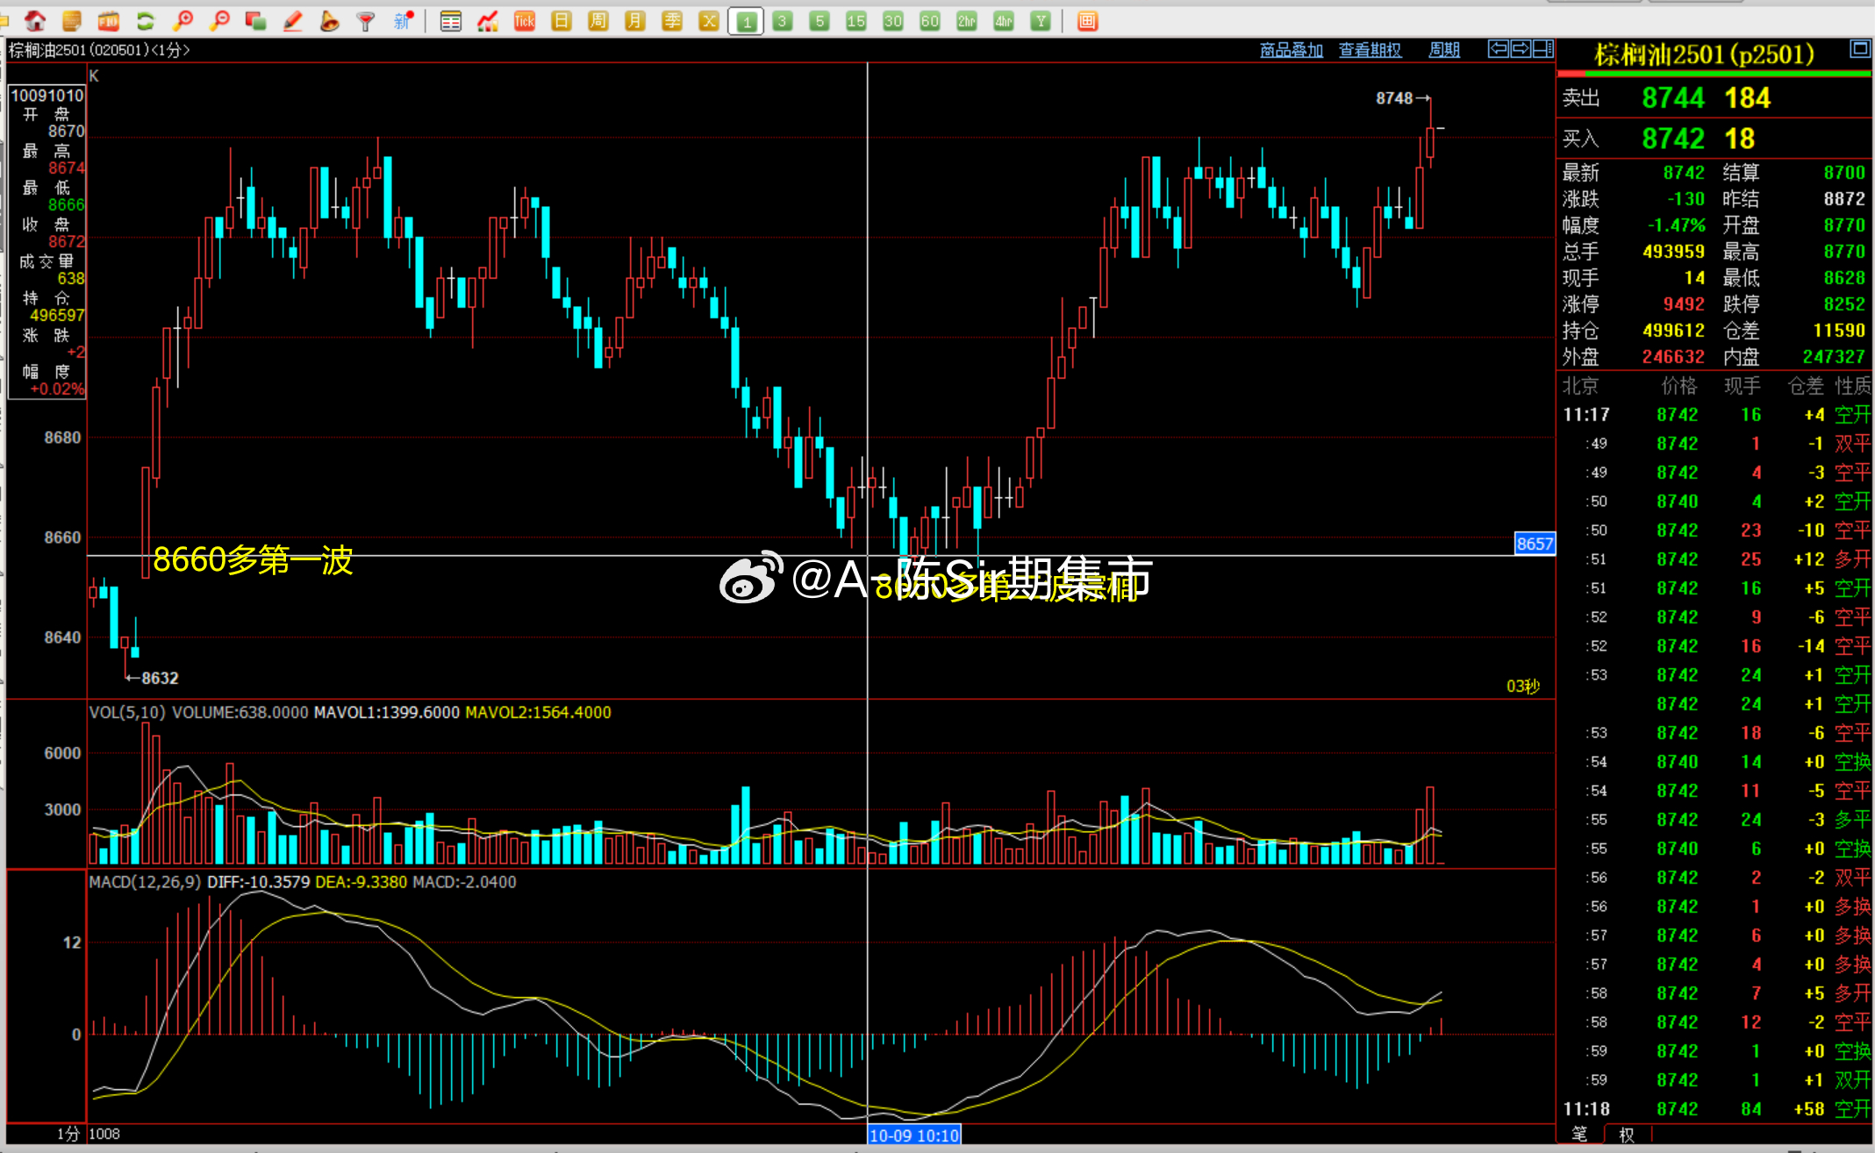The image size is (1875, 1153).
Task: Click the 买入 price 8742
Action: (x=1673, y=139)
